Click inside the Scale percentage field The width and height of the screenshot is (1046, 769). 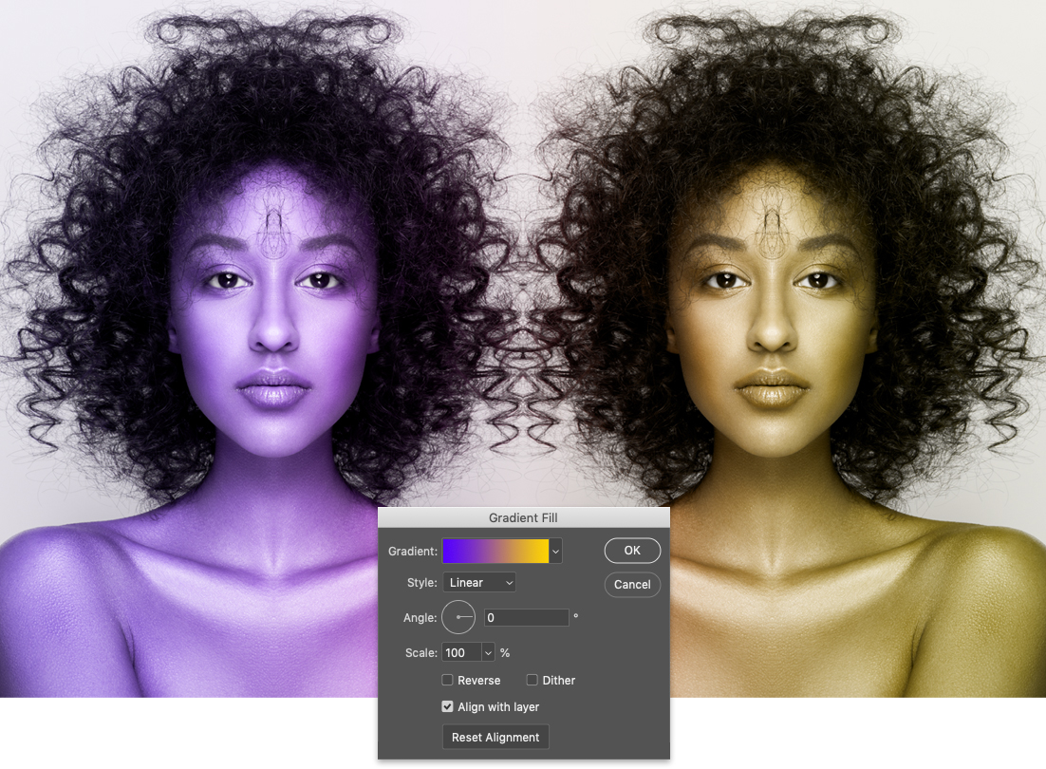pos(461,652)
